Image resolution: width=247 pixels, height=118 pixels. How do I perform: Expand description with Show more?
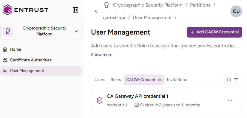coord(102,55)
